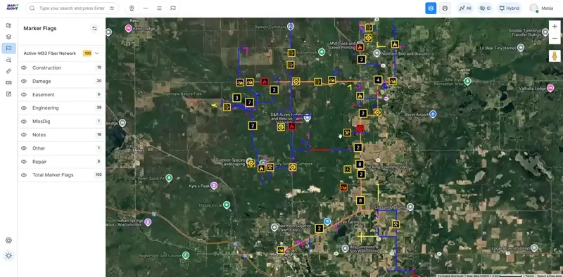Select the active Marker Flags sidebar icon

[8, 48]
